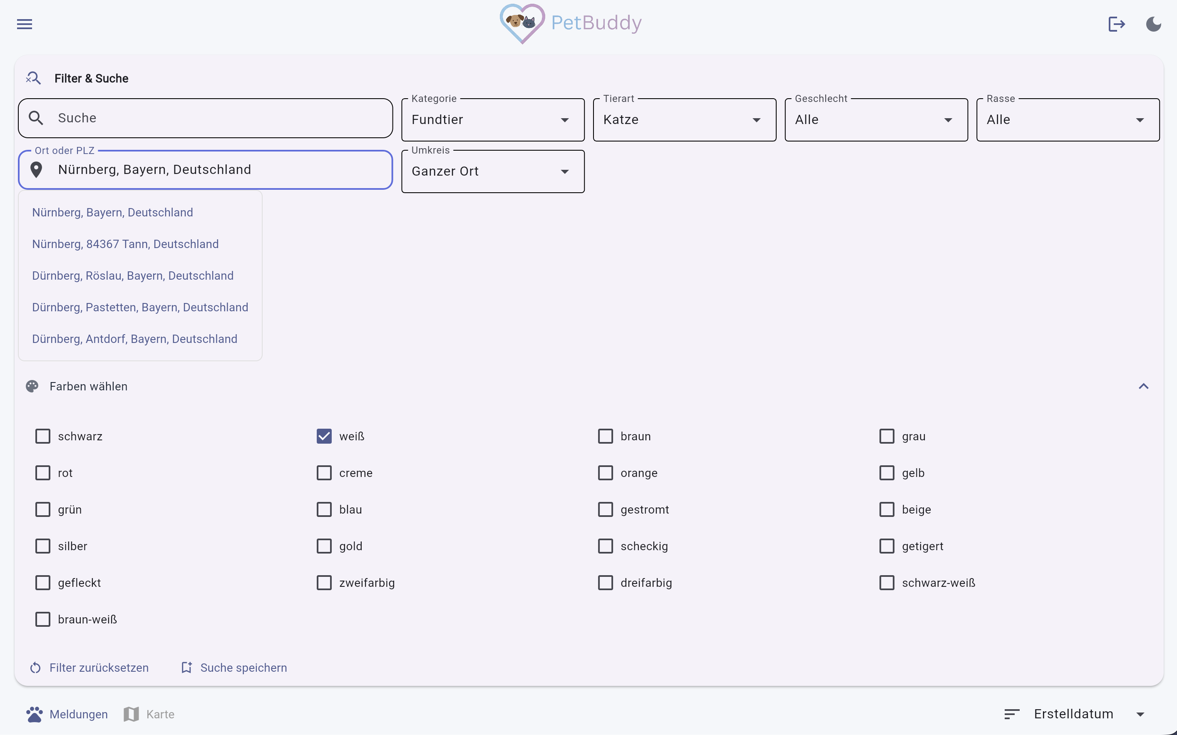The height and width of the screenshot is (735, 1177).
Task: Click Filter zurücksetzen button
Action: pos(89,668)
